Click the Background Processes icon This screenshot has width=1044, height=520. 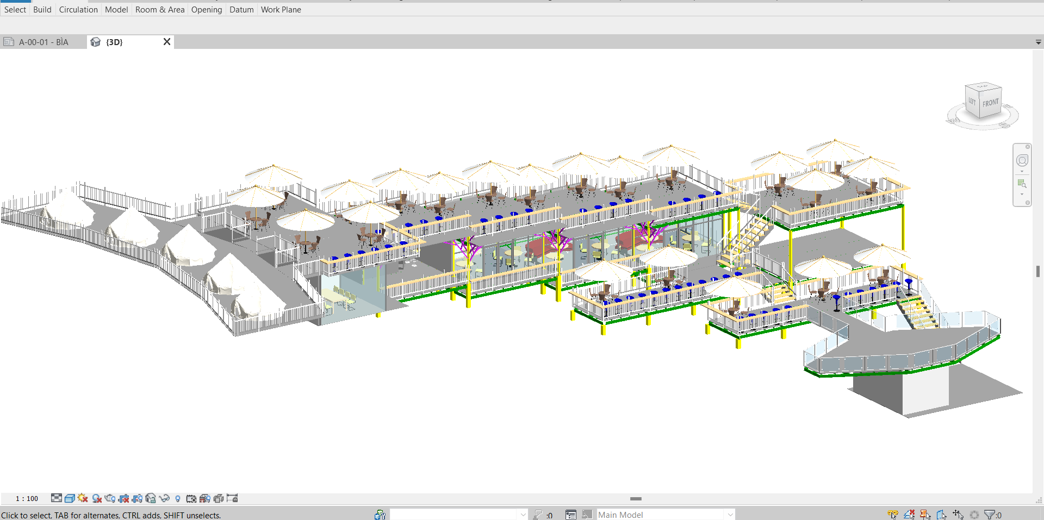coord(974,515)
